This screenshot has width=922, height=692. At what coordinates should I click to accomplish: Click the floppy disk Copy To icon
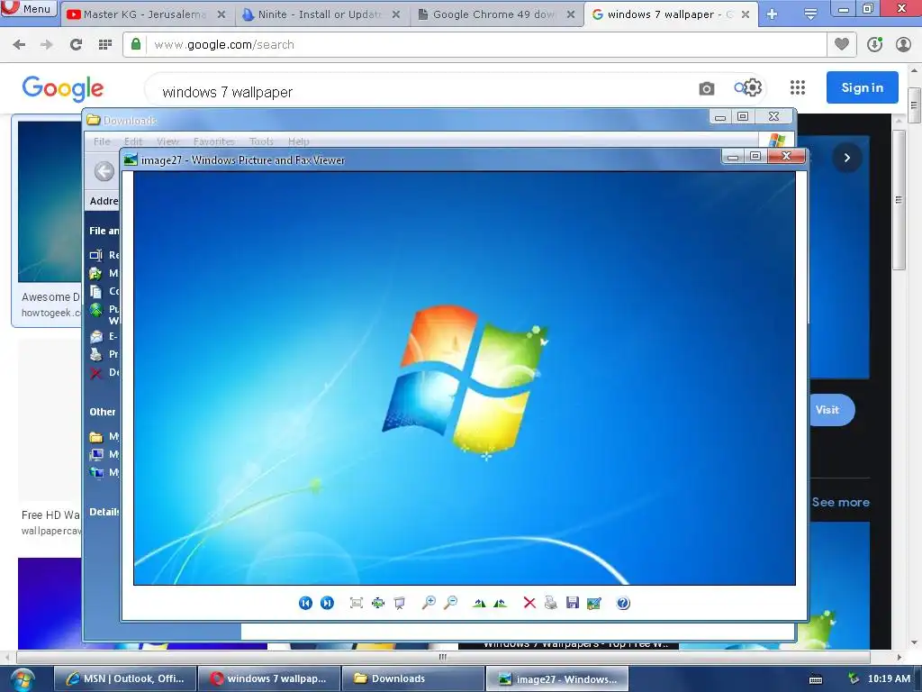pyautogui.click(x=572, y=602)
